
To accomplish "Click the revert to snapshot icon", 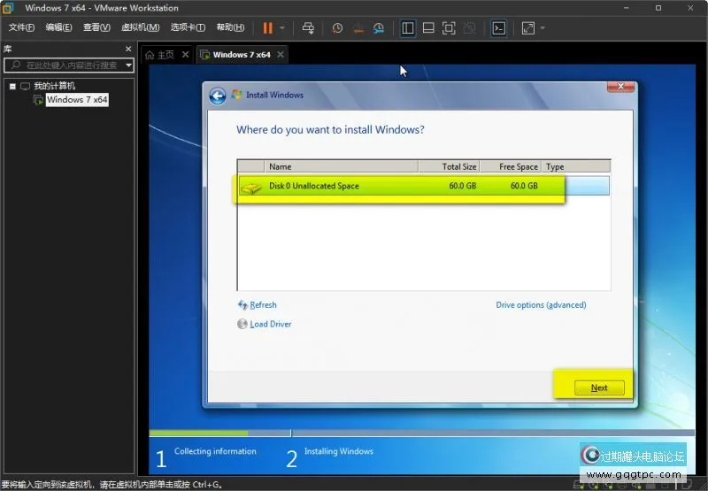I will [x=358, y=27].
